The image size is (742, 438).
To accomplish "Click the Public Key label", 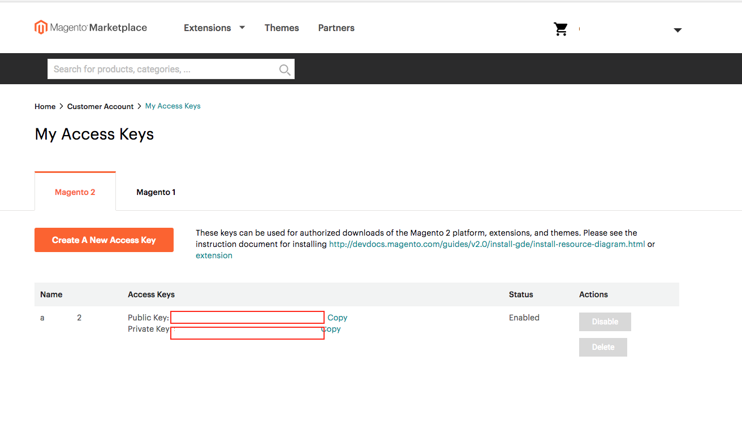I will 148,318.
